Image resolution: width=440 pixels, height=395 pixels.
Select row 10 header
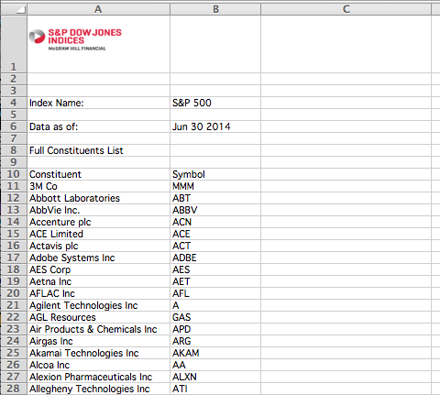(14, 174)
